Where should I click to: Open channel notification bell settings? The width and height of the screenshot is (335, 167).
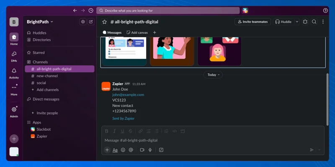(x=305, y=22)
